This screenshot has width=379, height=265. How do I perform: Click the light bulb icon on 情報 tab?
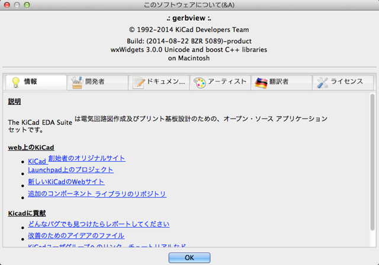point(16,82)
